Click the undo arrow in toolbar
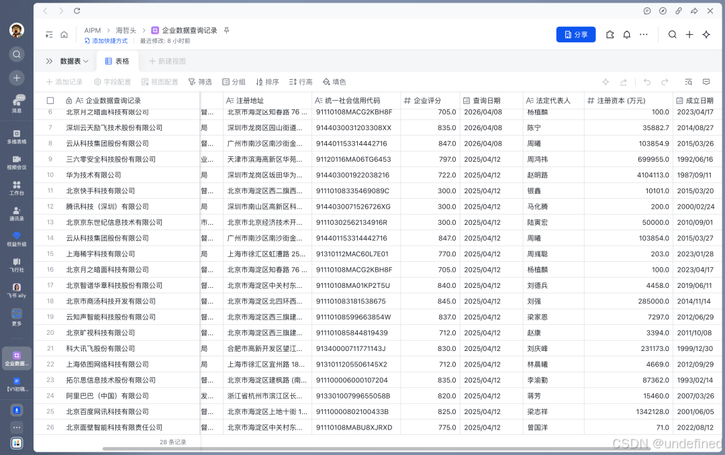725x455 pixels. pyautogui.click(x=647, y=82)
